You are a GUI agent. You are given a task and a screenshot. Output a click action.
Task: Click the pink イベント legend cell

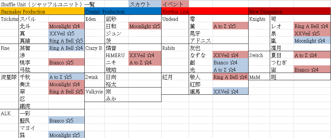click(175, 4)
